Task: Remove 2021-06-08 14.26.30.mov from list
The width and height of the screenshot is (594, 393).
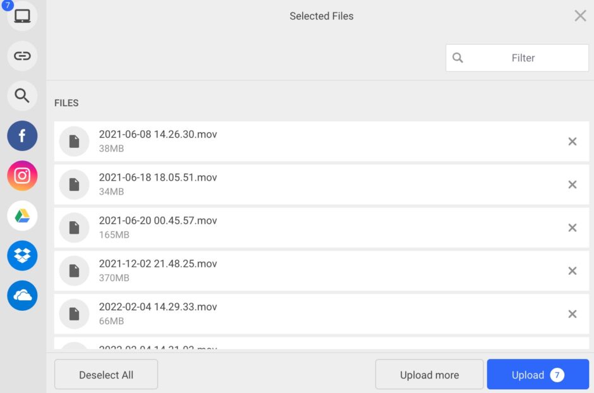Action: [572, 142]
